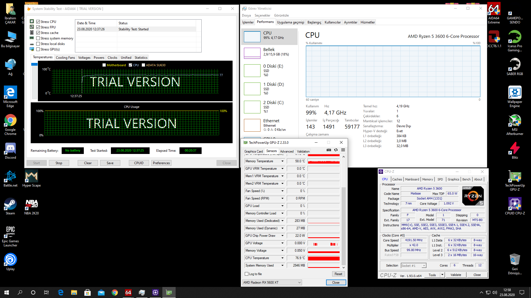Open Seçenekler menu in Görev Yöneticisi
Viewport: 531px width, 298px height.
(x=262, y=15)
